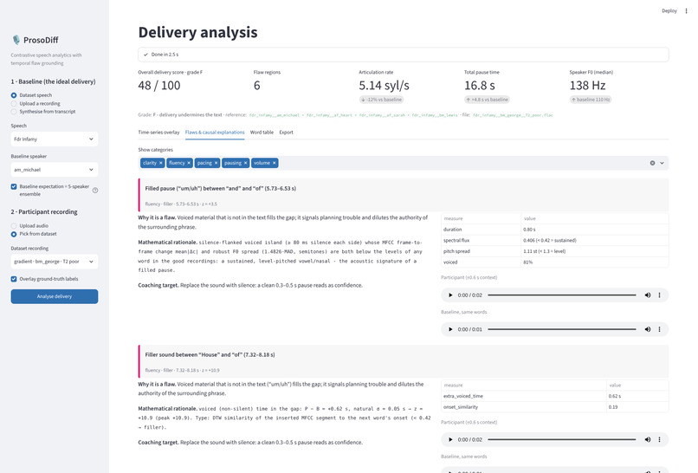Click the Deploy button

pos(669,10)
